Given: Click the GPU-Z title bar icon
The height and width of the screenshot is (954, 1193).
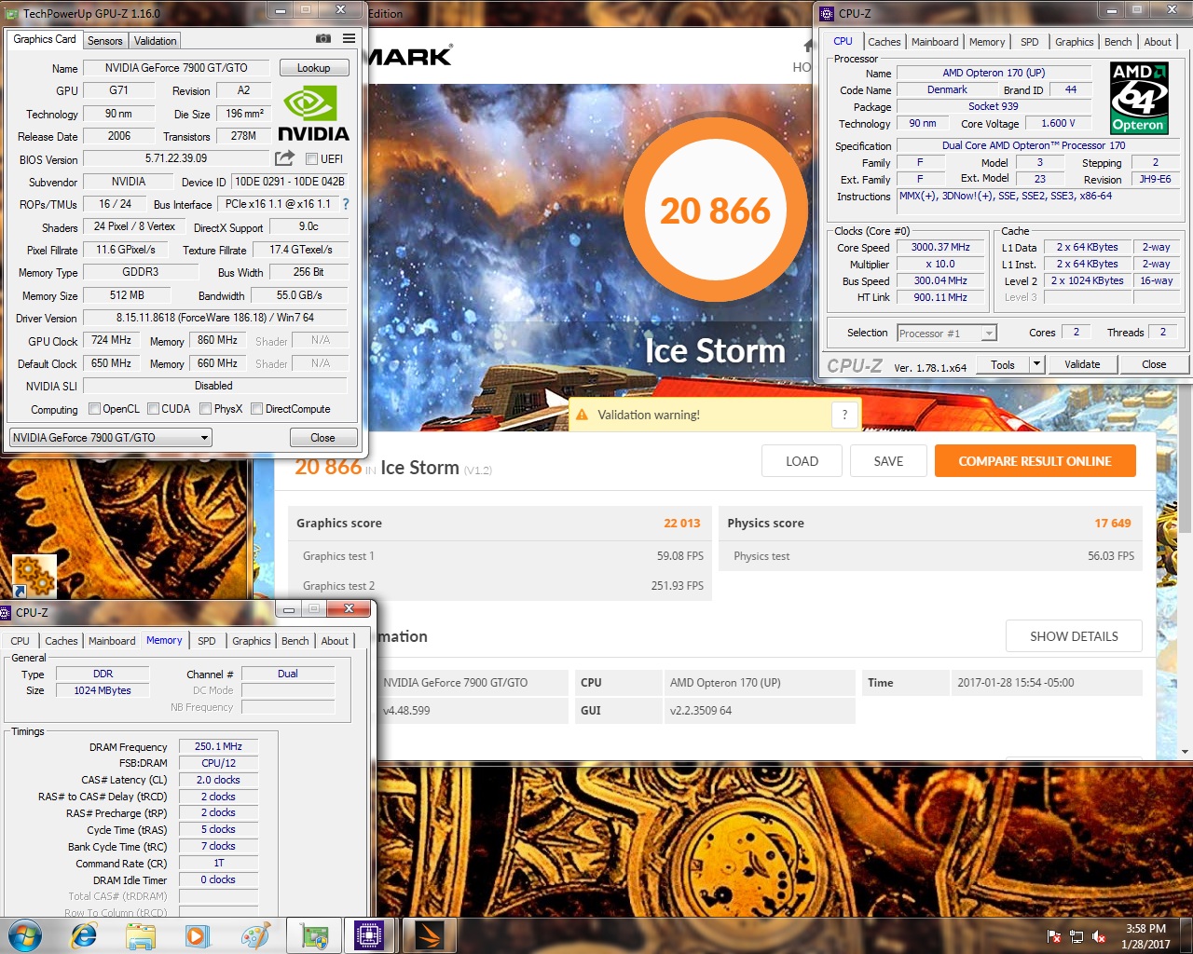Looking at the screenshot, I should pos(13,13).
